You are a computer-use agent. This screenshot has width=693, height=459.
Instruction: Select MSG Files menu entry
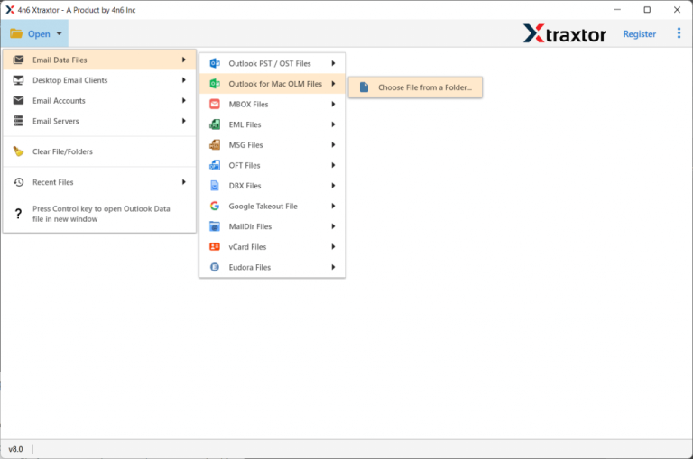coord(273,144)
